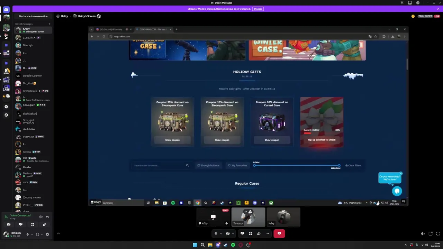
Task: Open Mr_Xozi direct message
Action: click(33, 83)
